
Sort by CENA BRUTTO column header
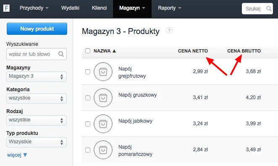[x=244, y=51]
